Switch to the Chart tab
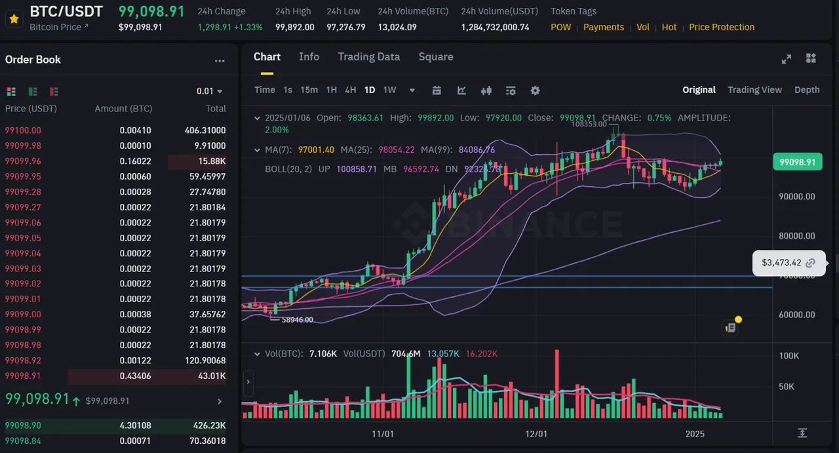Viewport: 839px width, 453px height. (267, 56)
